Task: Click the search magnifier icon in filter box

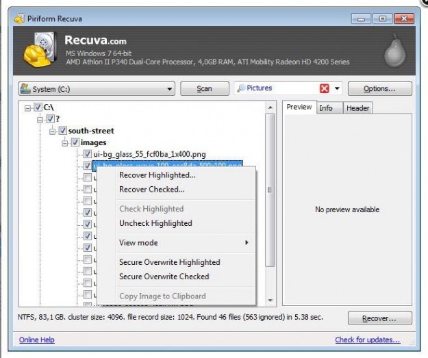Action: (x=240, y=88)
